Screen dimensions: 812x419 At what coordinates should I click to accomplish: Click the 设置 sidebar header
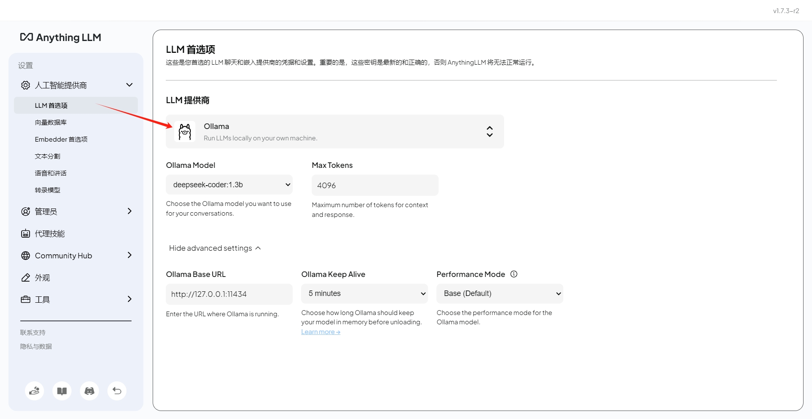[25, 66]
